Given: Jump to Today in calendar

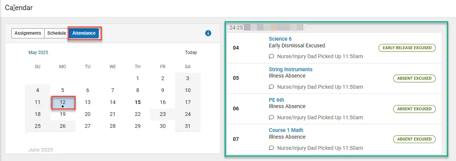Looking at the screenshot, I should (x=191, y=53).
